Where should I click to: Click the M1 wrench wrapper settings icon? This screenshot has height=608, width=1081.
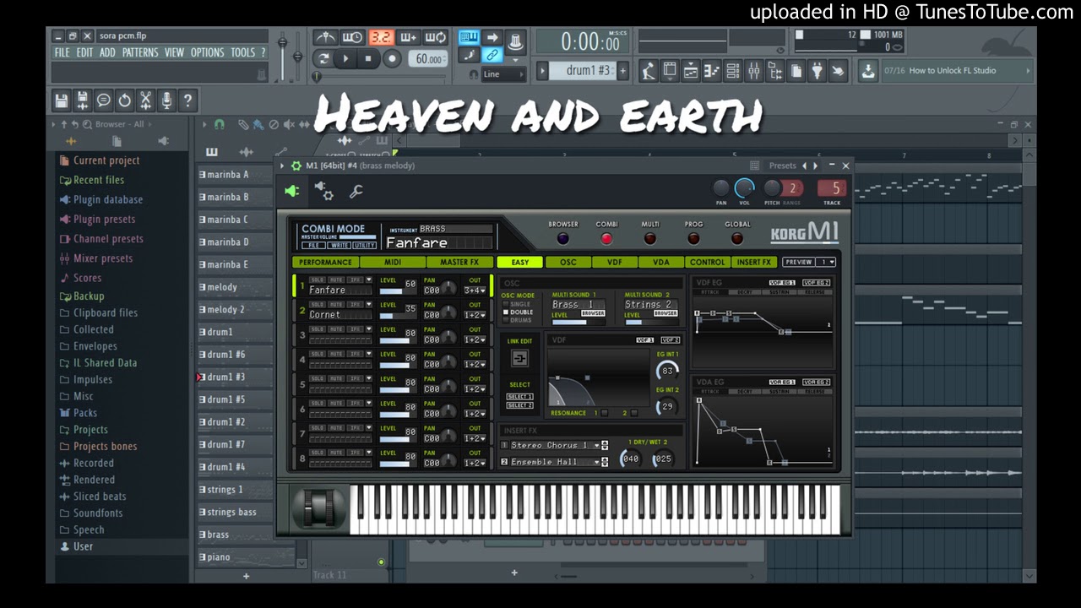(x=356, y=192)
